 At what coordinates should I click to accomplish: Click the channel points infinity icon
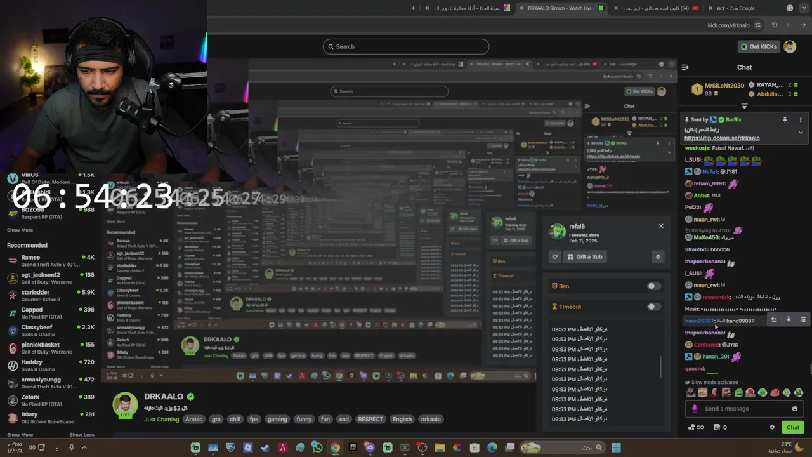click(x=696, y=427)
